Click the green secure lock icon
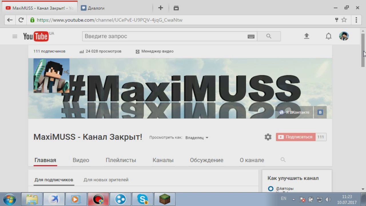The width and height of the screenshot is (366, 206). (x=32, y=20)
